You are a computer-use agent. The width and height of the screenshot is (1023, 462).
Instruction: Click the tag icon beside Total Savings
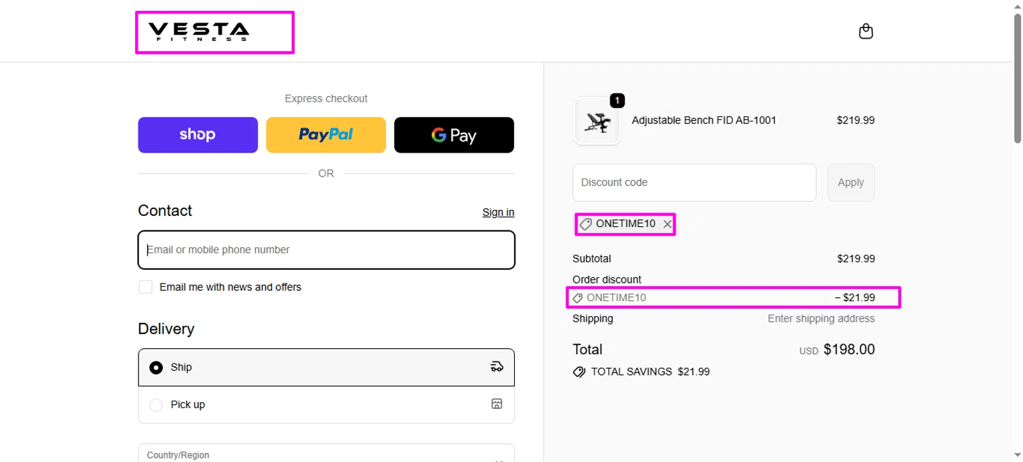point(579,372)
